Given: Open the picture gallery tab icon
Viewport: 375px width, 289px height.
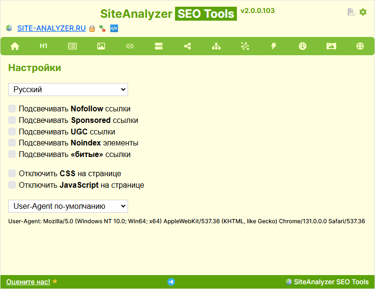Looking at the screenshot, I should coord(331,46).
